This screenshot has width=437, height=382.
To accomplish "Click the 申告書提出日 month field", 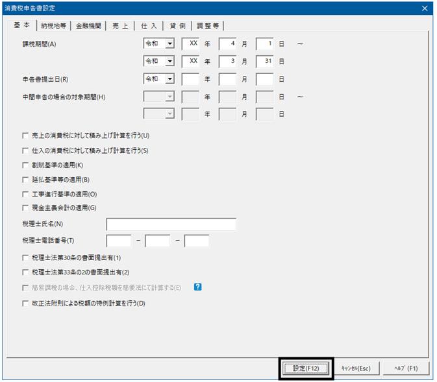I will [227, 79].
